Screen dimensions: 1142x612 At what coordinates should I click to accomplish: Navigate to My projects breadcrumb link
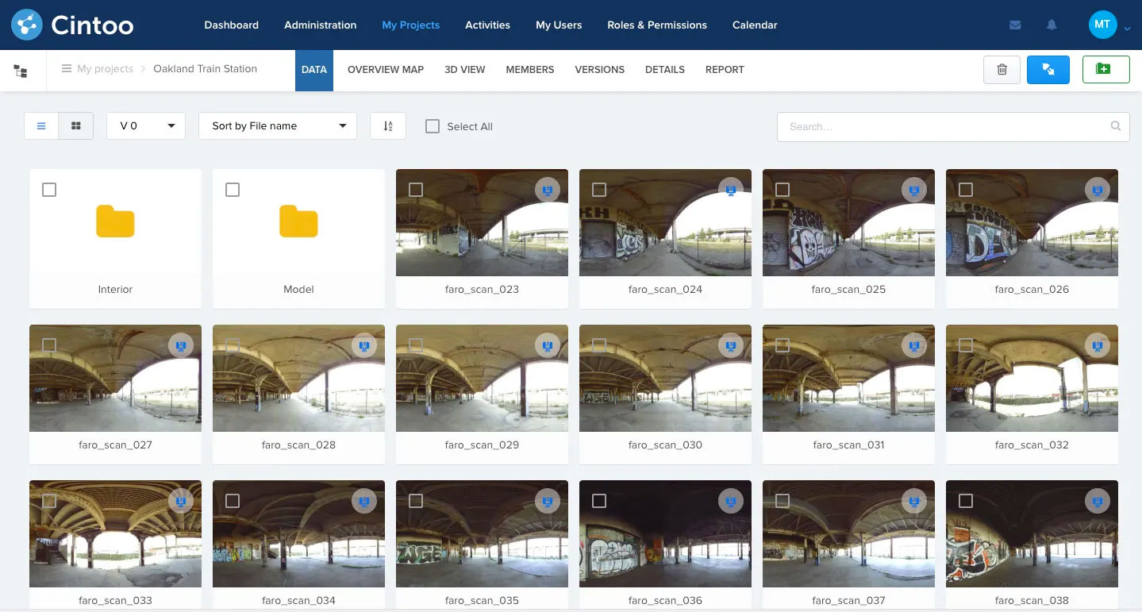(x=104, y=69)
